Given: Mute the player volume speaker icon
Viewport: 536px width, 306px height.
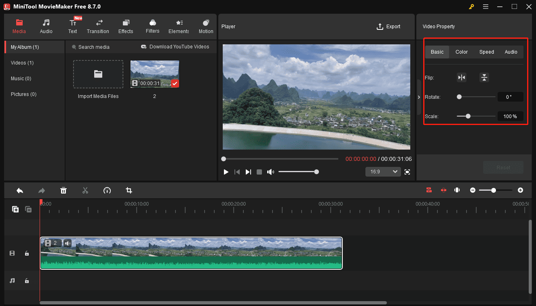Looking at the screenshot, I should [270, 172].
